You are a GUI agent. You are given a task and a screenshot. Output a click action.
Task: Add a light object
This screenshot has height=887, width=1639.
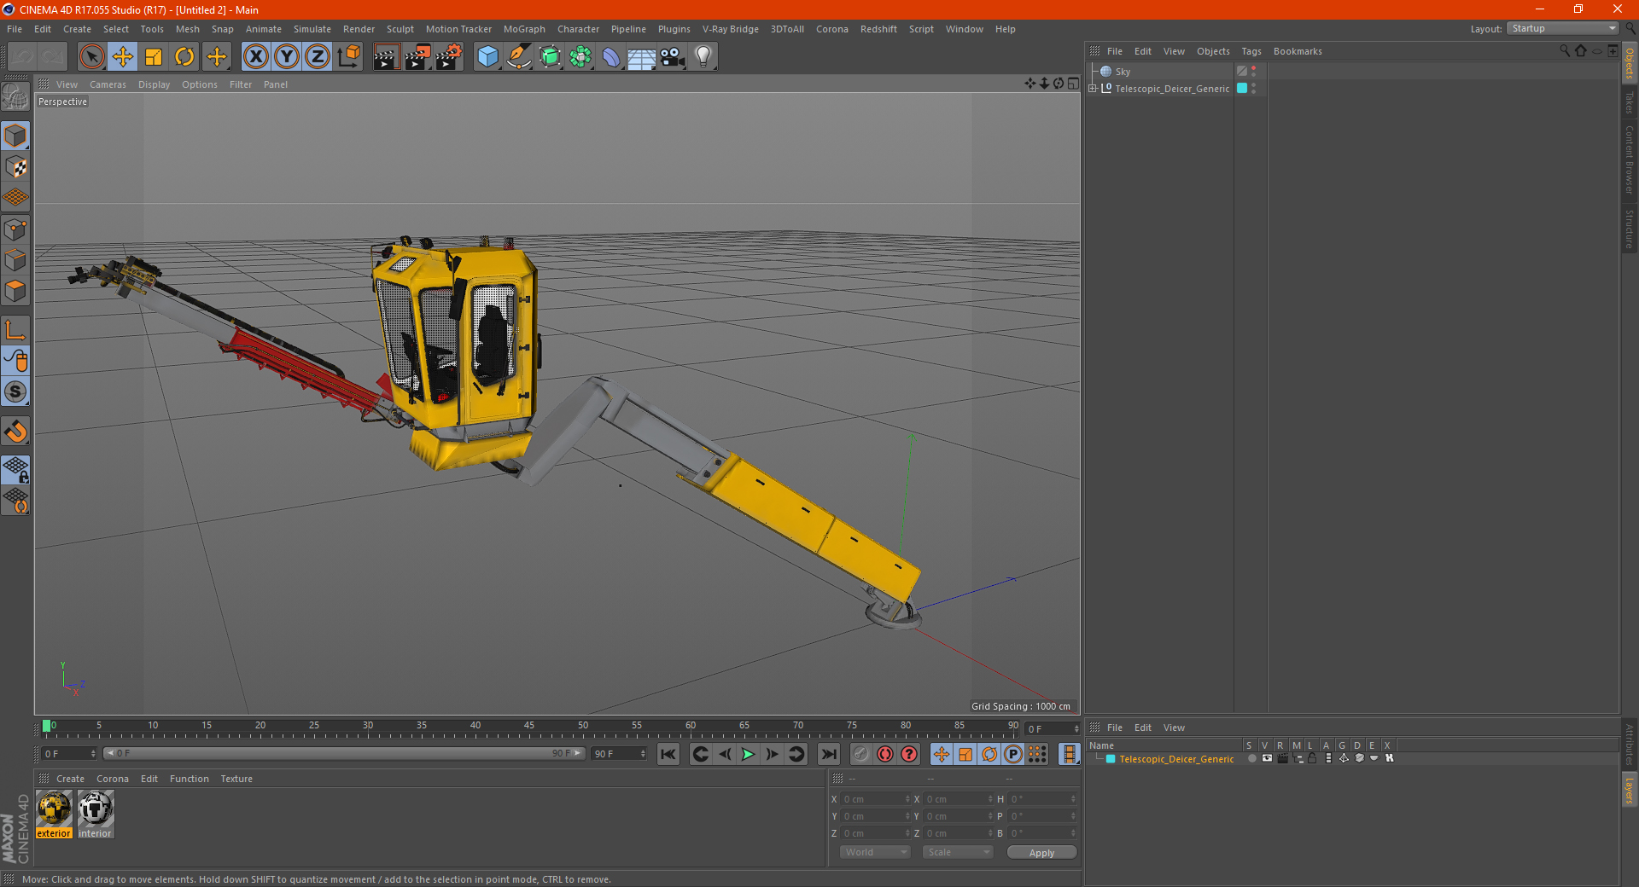click(703, 57)
